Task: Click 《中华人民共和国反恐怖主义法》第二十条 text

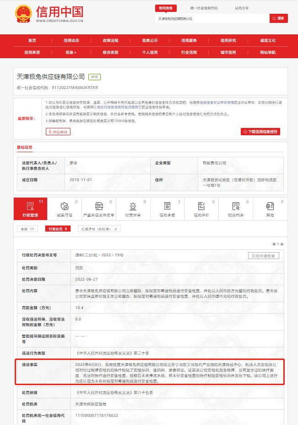Action: click(x=112, y=353)
